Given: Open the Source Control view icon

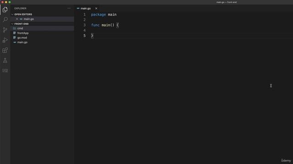Looking at the screenshot, I should coord(5,30).
